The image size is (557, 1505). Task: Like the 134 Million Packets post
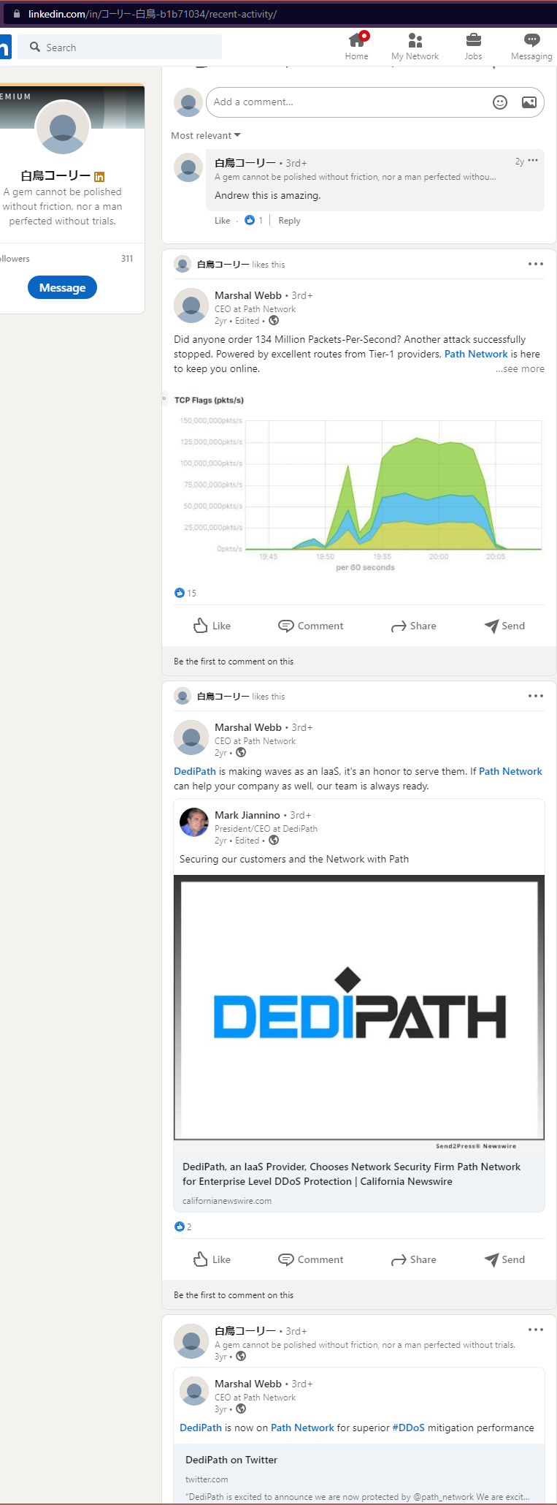pyautogui.click(x=212, y=626)
